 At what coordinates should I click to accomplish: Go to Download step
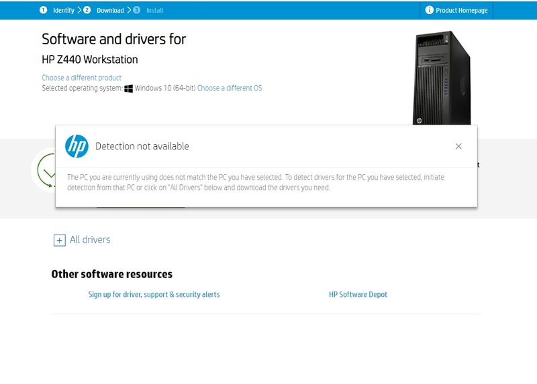click(110, 10)
